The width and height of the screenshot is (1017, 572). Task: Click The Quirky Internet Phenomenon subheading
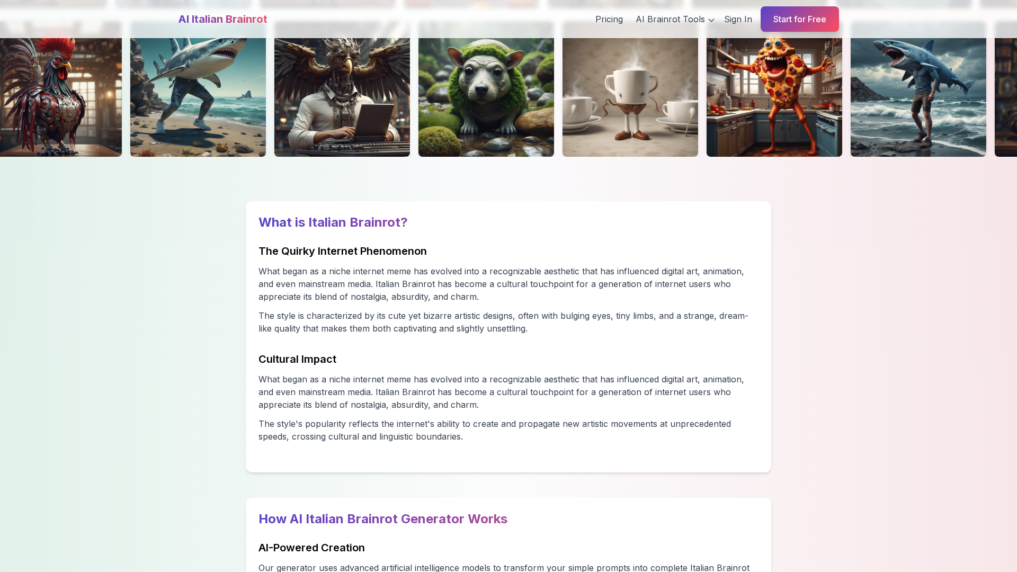pos(343,251)
